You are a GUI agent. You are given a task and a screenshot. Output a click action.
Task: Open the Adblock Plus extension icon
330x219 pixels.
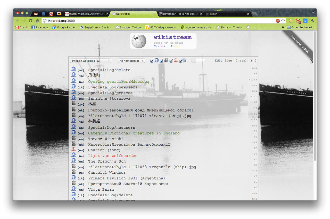point(278,21)
